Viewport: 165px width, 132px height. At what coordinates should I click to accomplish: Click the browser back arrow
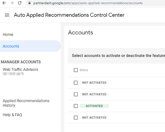pos(4,3)
